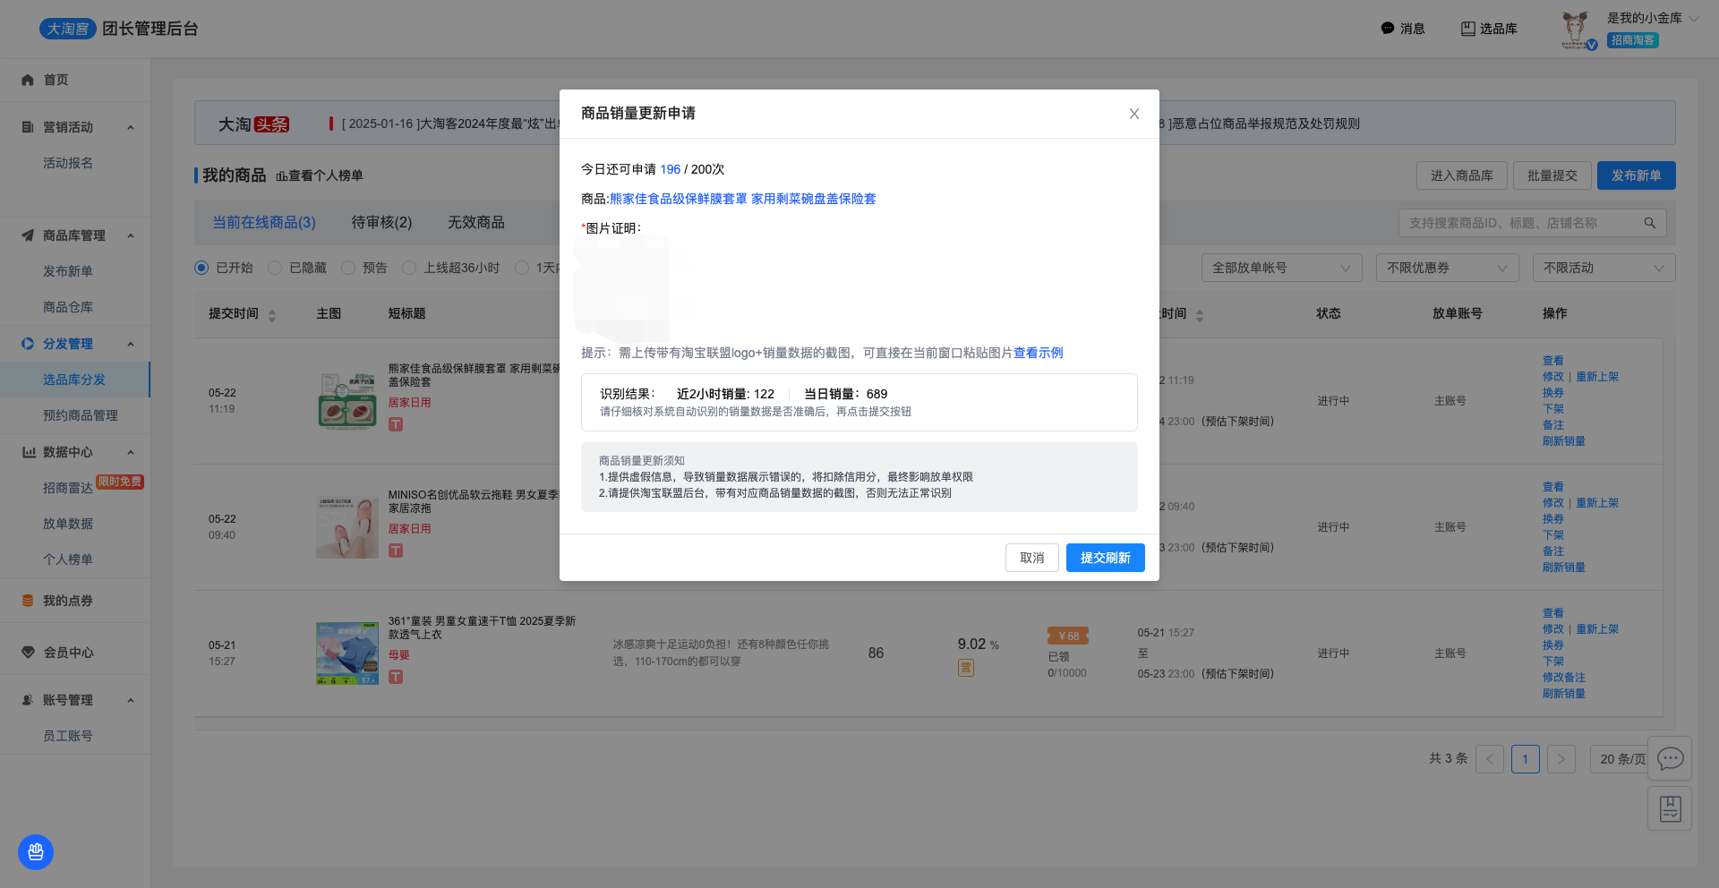Screen dimensions: 1719x888
Task: Close the 商品销量更新申请 dialog
Action: [1133, 114]
